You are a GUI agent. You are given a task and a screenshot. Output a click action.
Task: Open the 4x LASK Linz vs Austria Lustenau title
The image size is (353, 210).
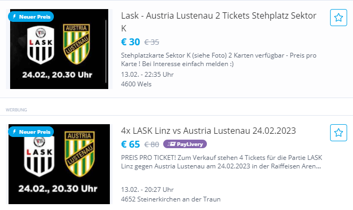tap(208, 131)
